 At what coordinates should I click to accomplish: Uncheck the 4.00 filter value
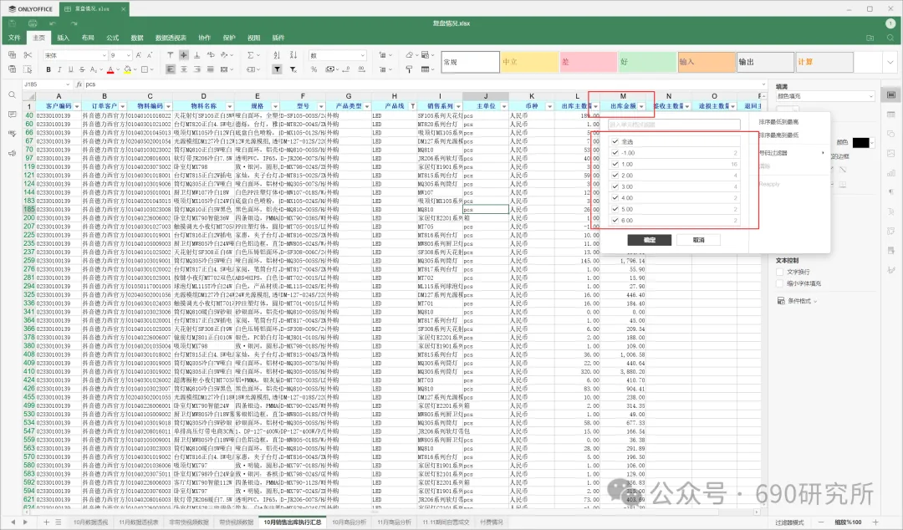[615, 197]
